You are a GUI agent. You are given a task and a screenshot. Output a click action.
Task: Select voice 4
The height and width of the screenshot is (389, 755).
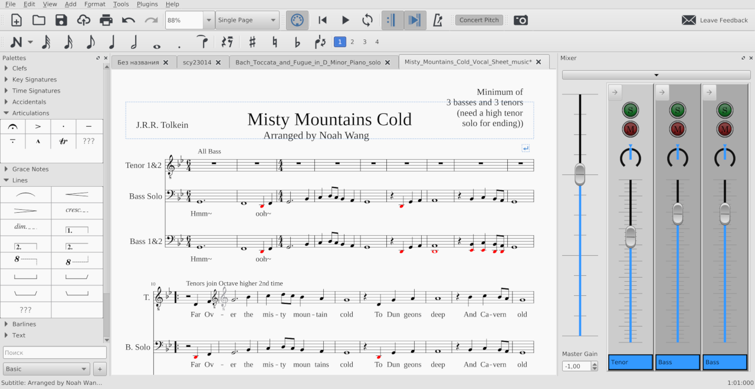[x=377, y=42]
